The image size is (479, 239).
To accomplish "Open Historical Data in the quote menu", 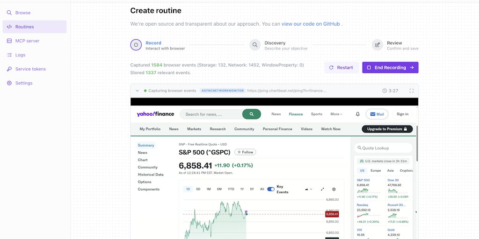I will [151, 175].
